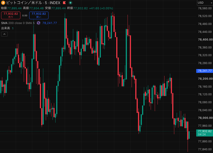Click the 78,000.00 price axis tick

click(205, 118)
